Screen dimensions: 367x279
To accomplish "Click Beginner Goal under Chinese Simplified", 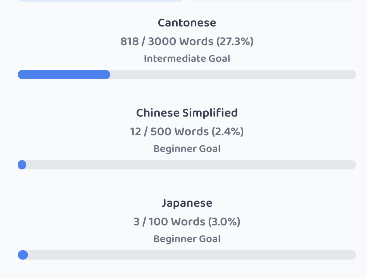I will pos(187,149).
